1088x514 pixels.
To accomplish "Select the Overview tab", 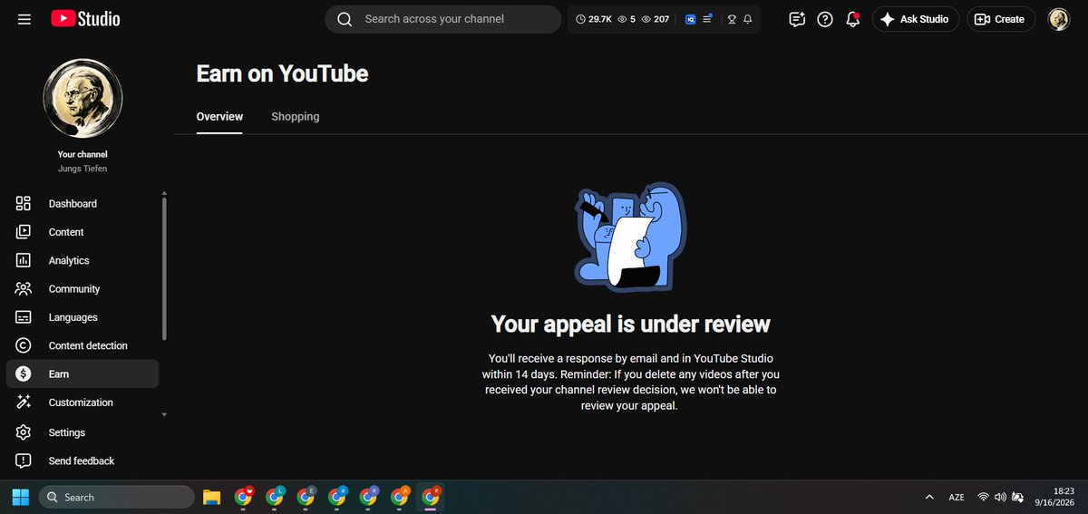I will pos(219,116).
